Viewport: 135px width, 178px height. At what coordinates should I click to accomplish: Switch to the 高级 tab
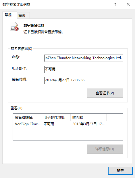click(23, 15)
